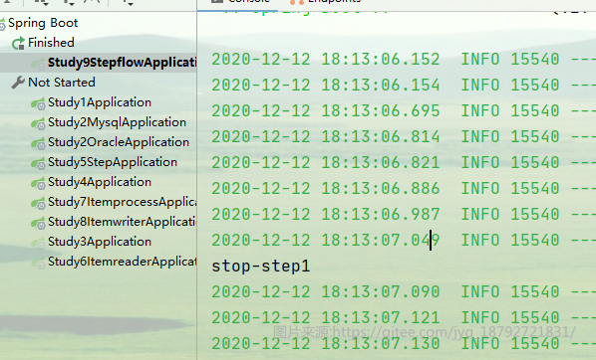Screen dimensions: 596x360
Task: Click the log line timestamped 18:13:06.152
Action: [404, 60]
